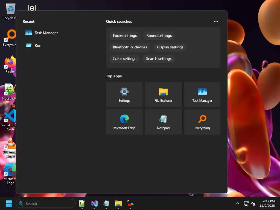Screen dimensions: 280x210
Task: Open Microsoft Edge tile in Top apps
Action: (x=124, y=122)
